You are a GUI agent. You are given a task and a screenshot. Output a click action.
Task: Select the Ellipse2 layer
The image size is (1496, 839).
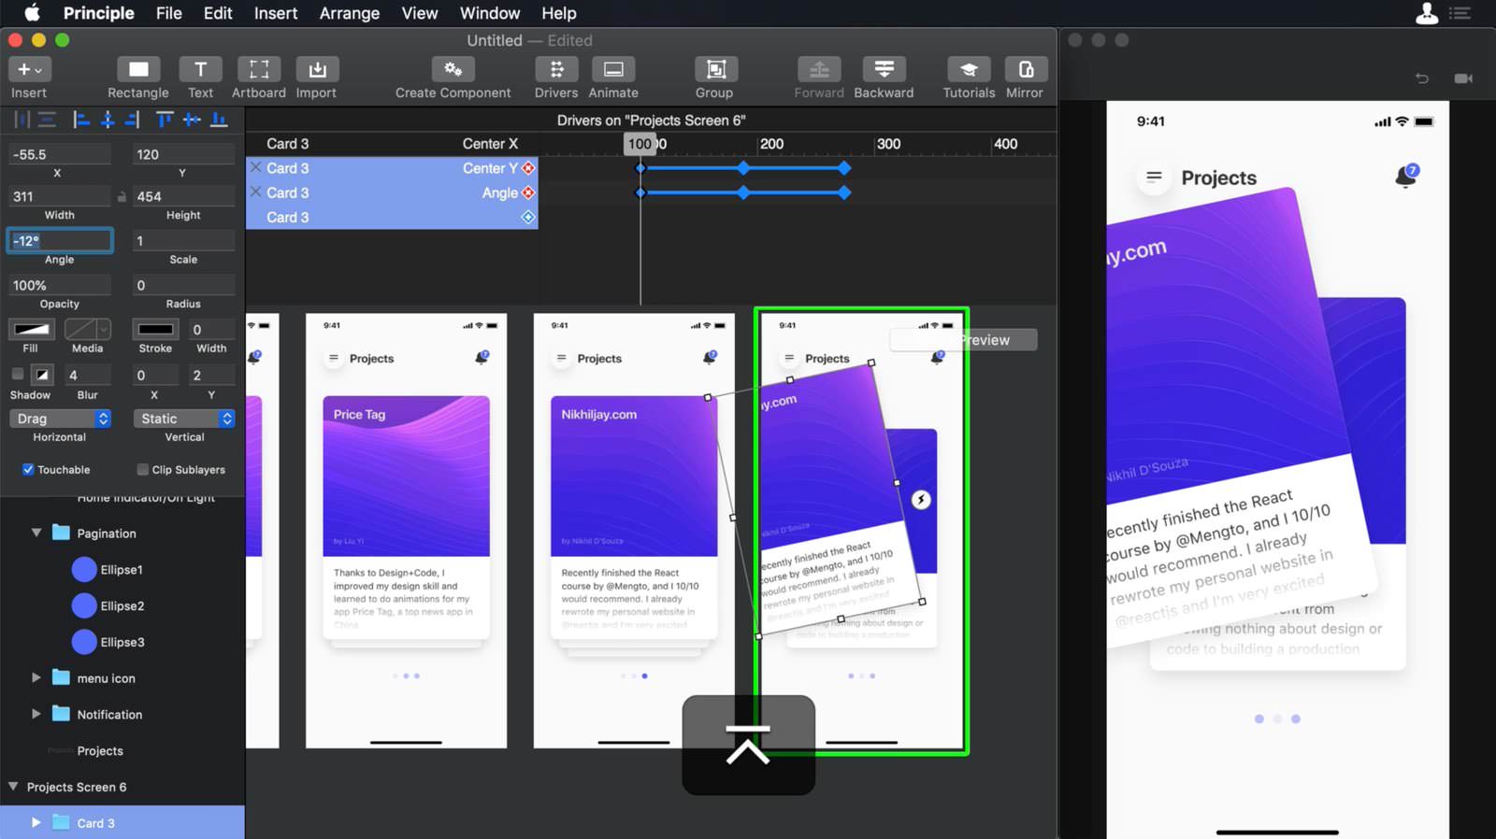coord(122,606)
